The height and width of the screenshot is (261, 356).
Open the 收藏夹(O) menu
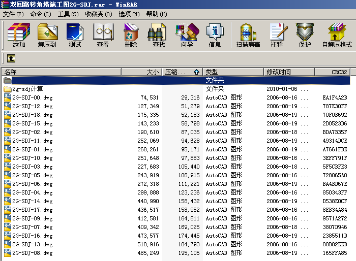pos(99,14)
